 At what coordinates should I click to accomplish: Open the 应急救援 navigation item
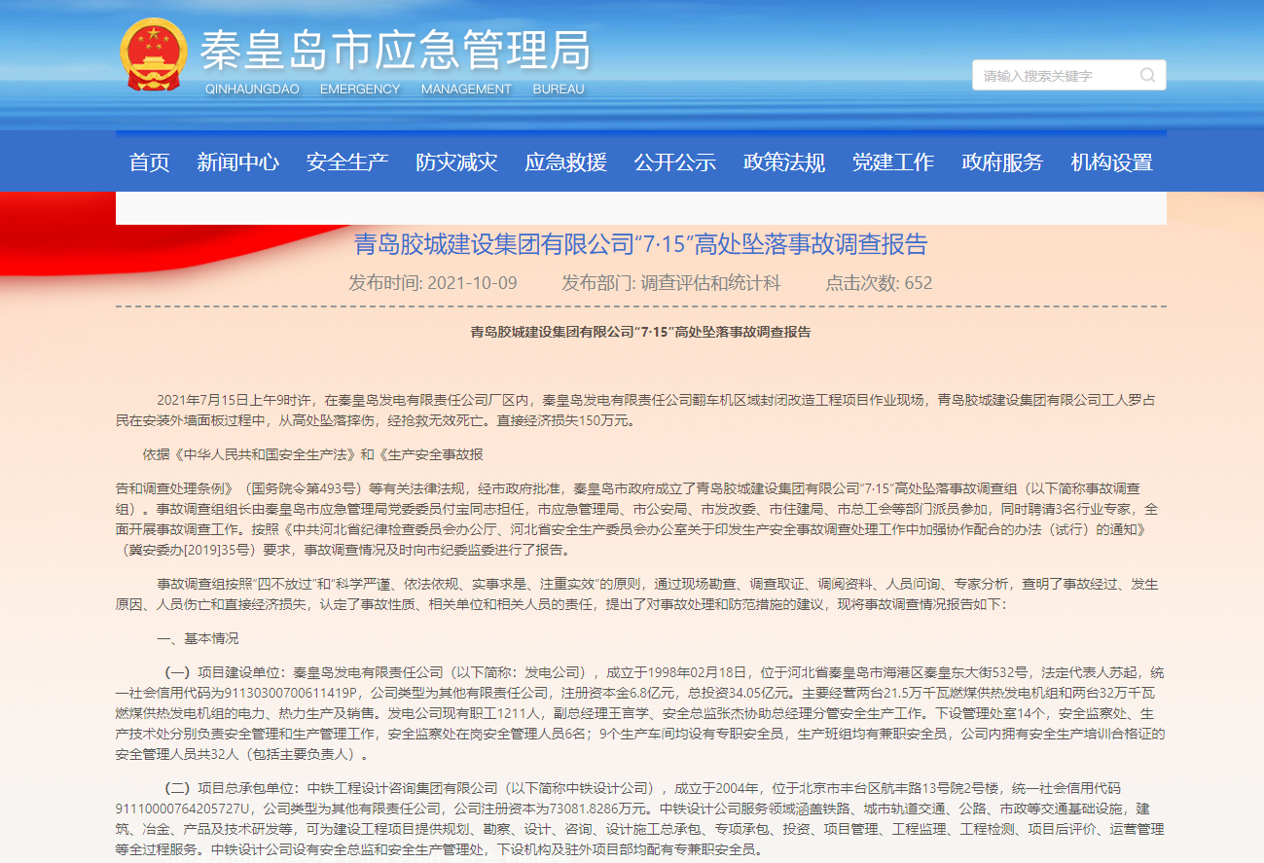click(x=565, y=162)
